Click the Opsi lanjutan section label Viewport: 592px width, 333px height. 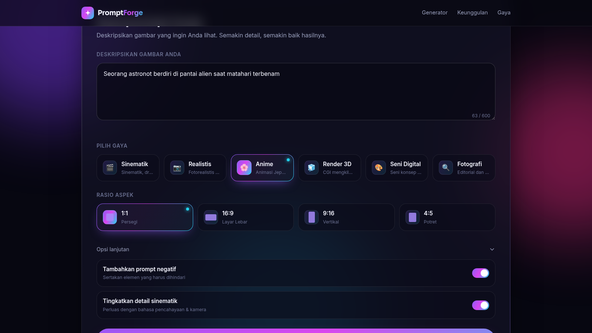click(x=113, y=249)
